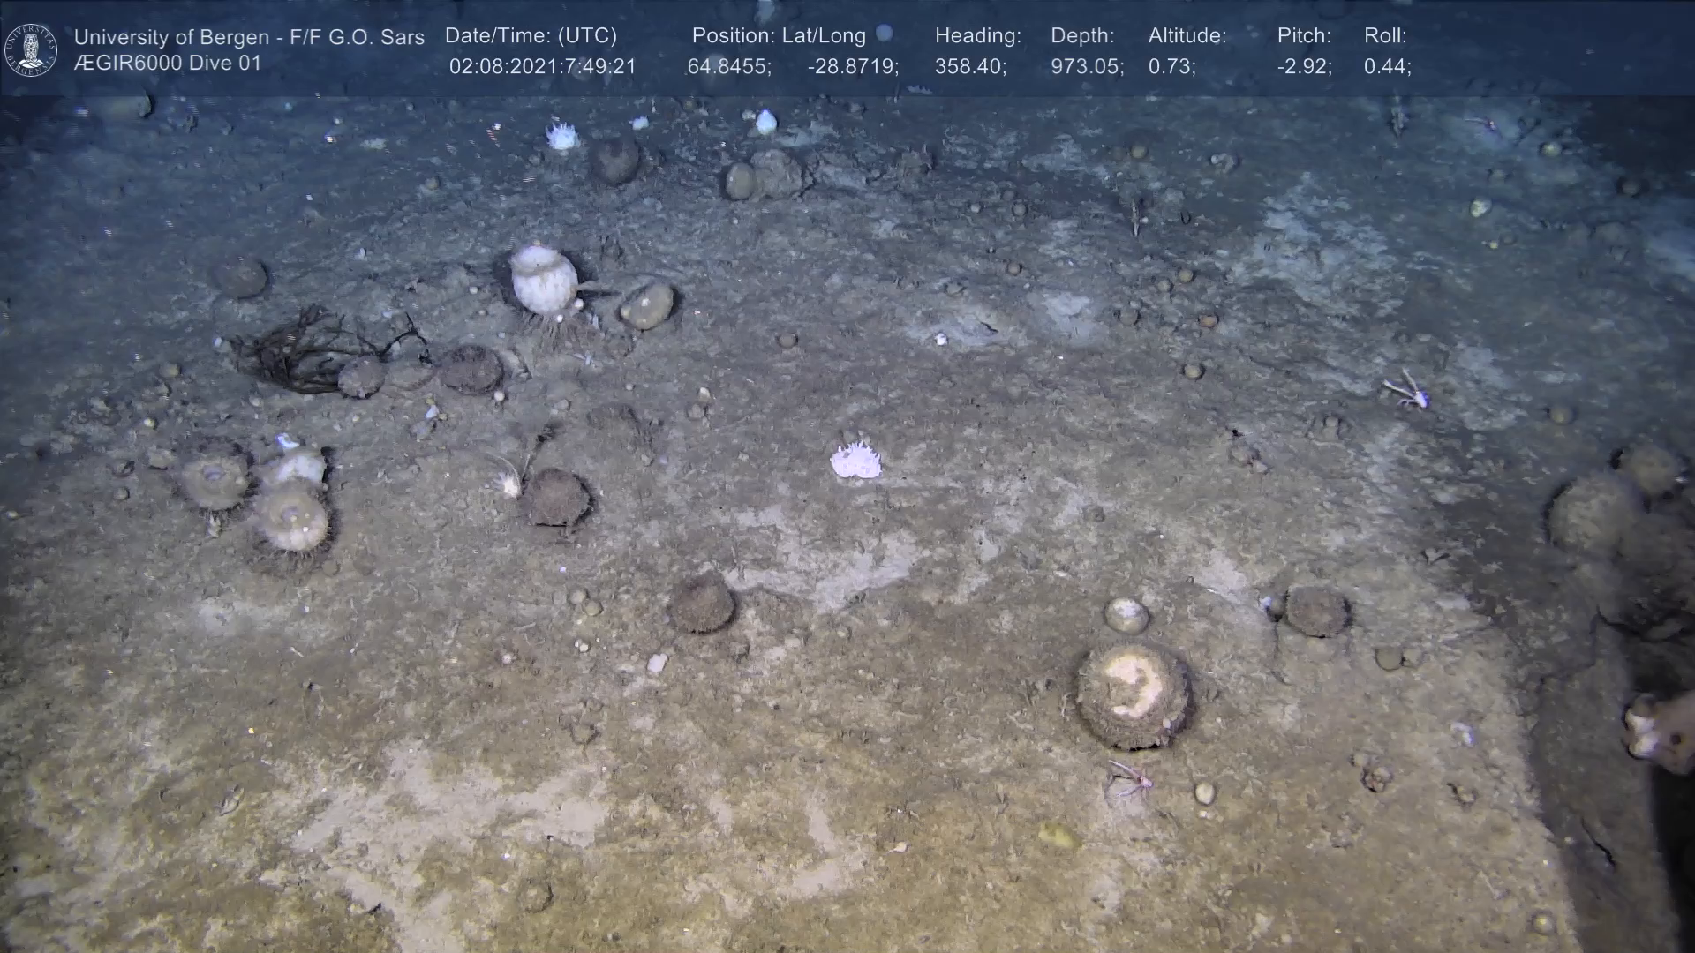Screen dimensions: 1695x953
Task: Click the depth value 973.05
Action: coord(1086,67)
